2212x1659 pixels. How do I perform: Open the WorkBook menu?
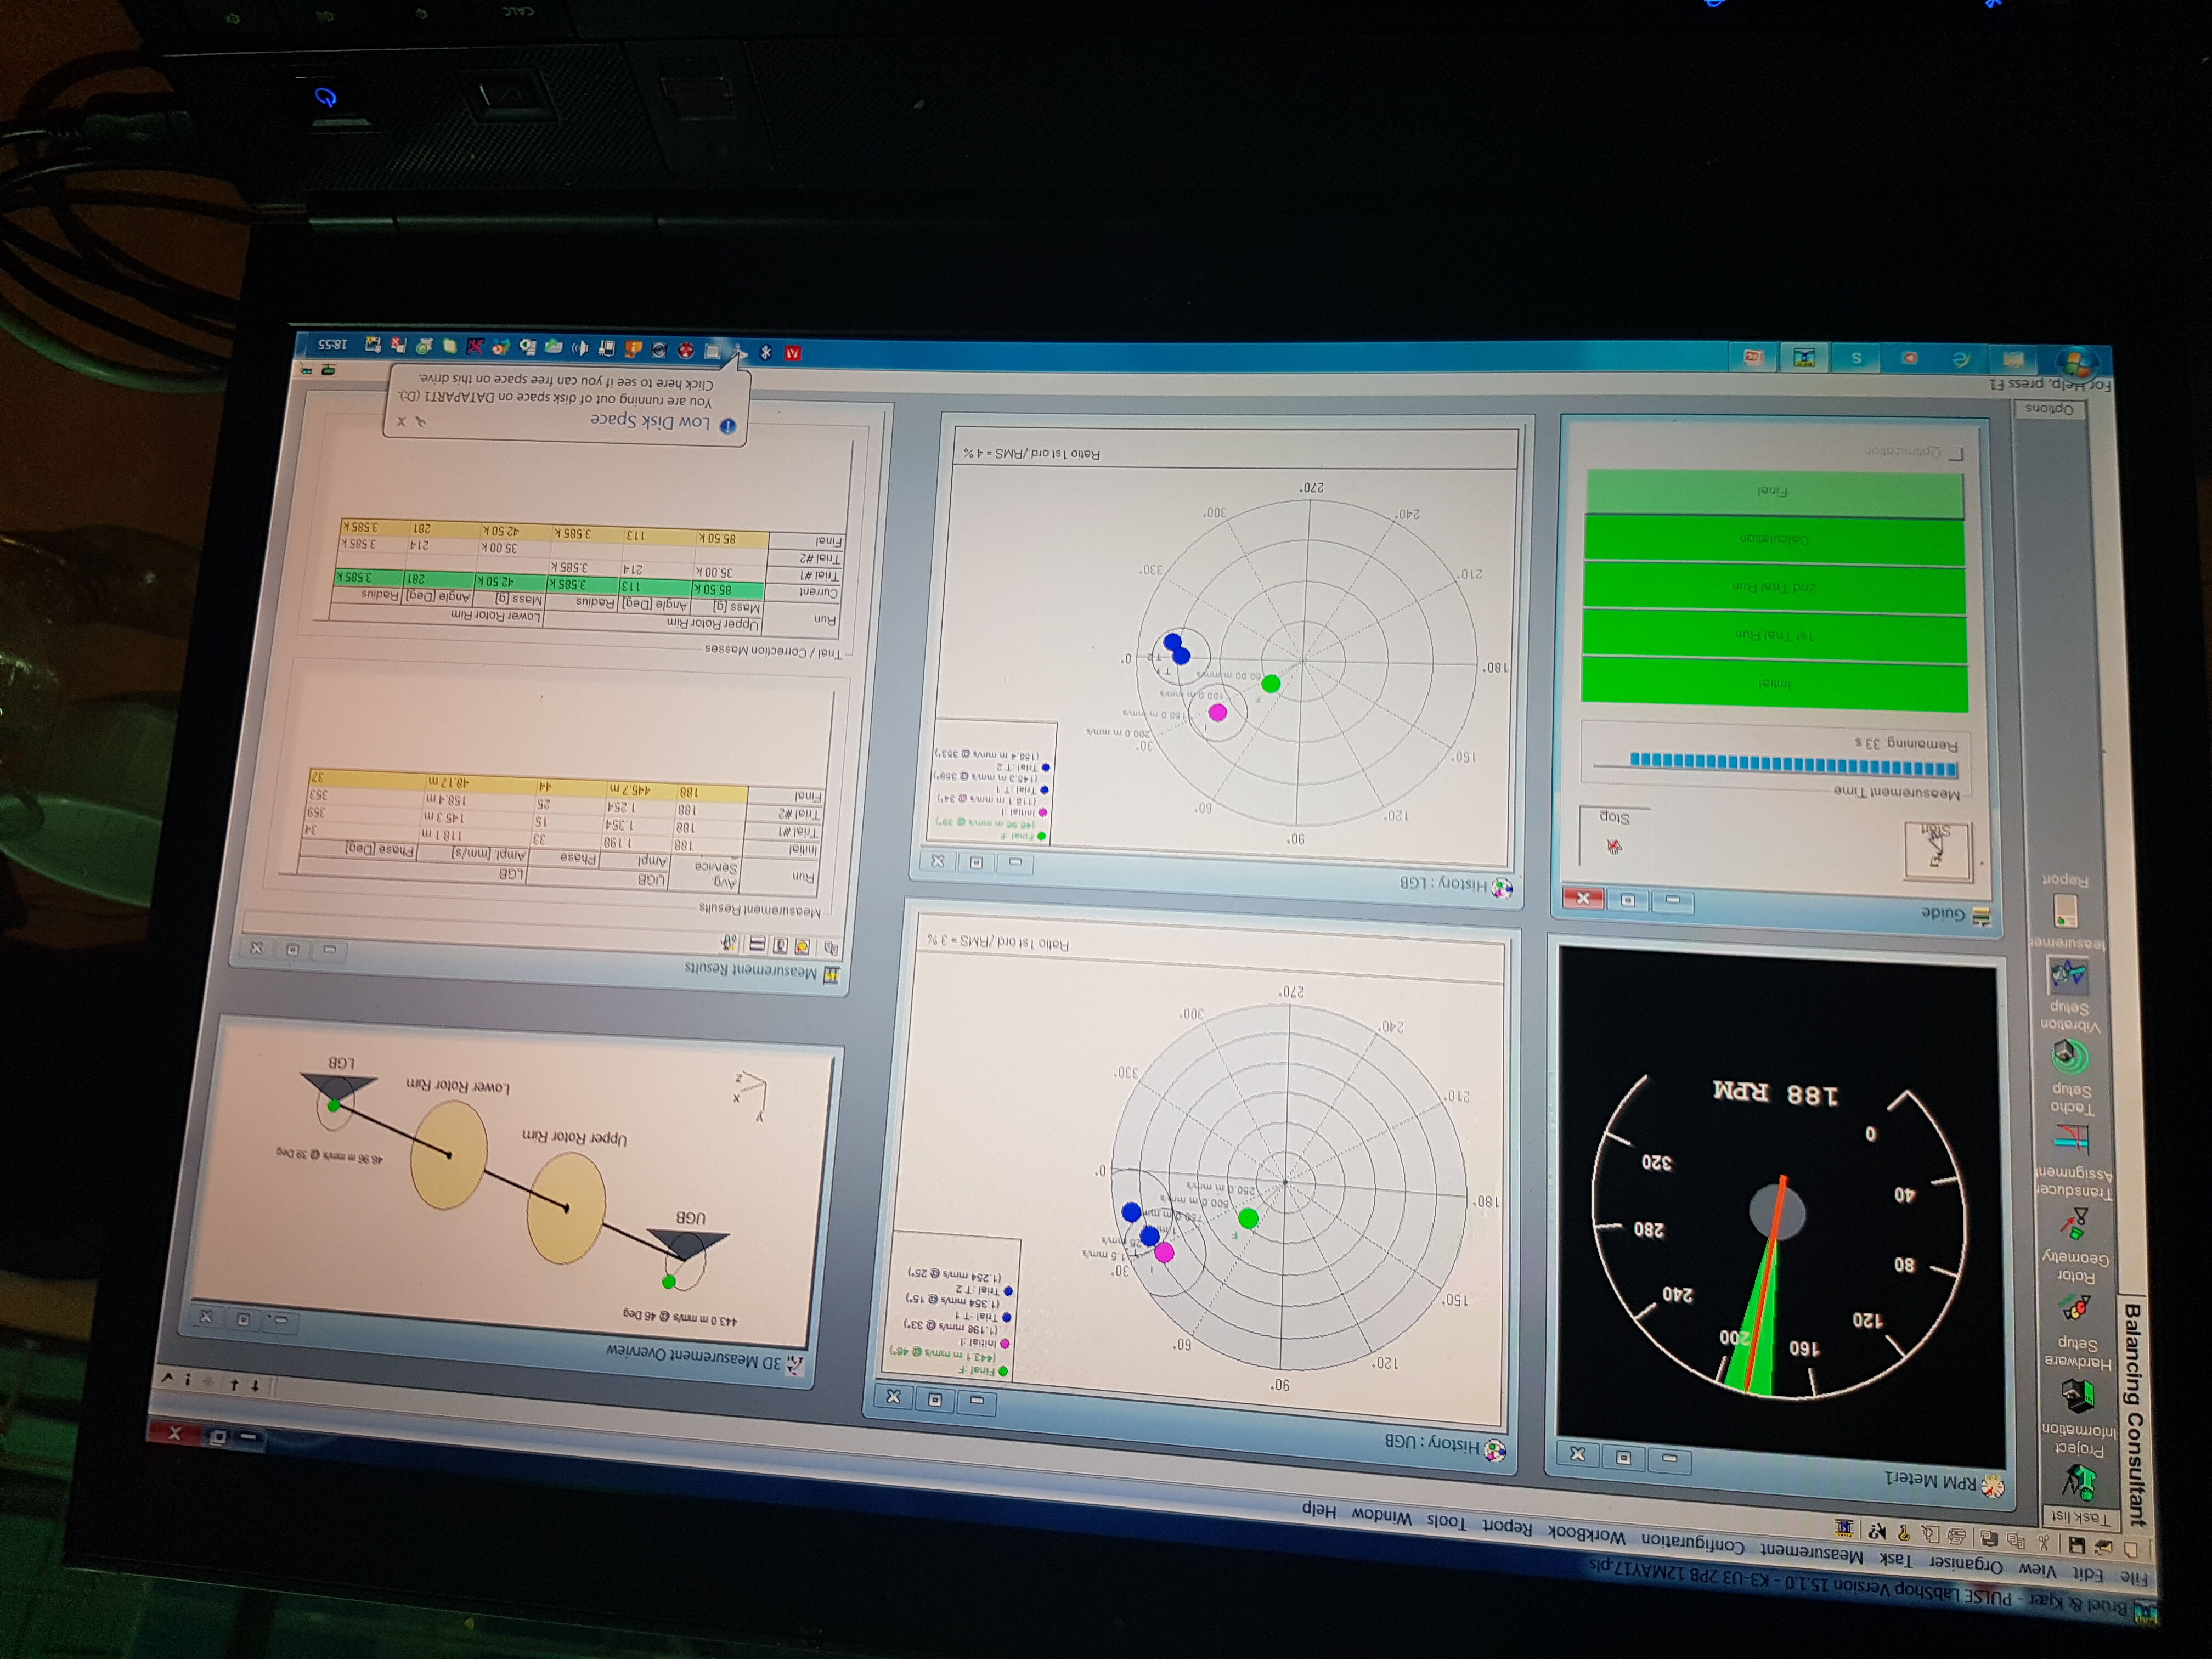click(1586, 1536)
